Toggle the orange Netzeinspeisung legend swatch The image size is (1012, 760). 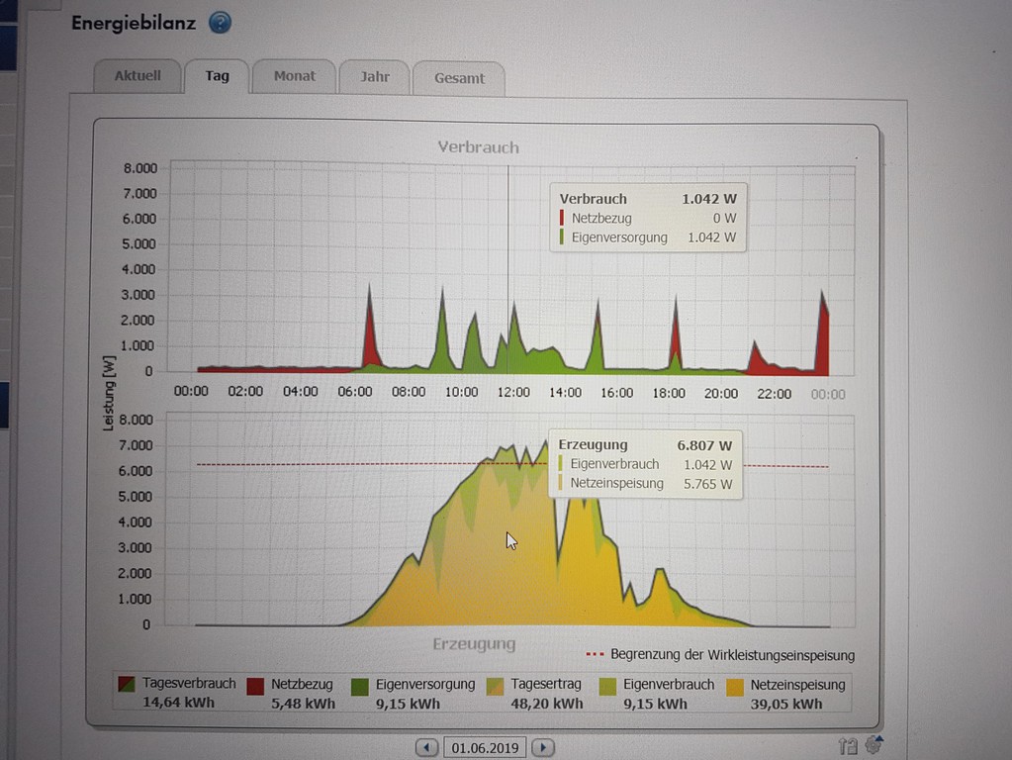(735, 686)
